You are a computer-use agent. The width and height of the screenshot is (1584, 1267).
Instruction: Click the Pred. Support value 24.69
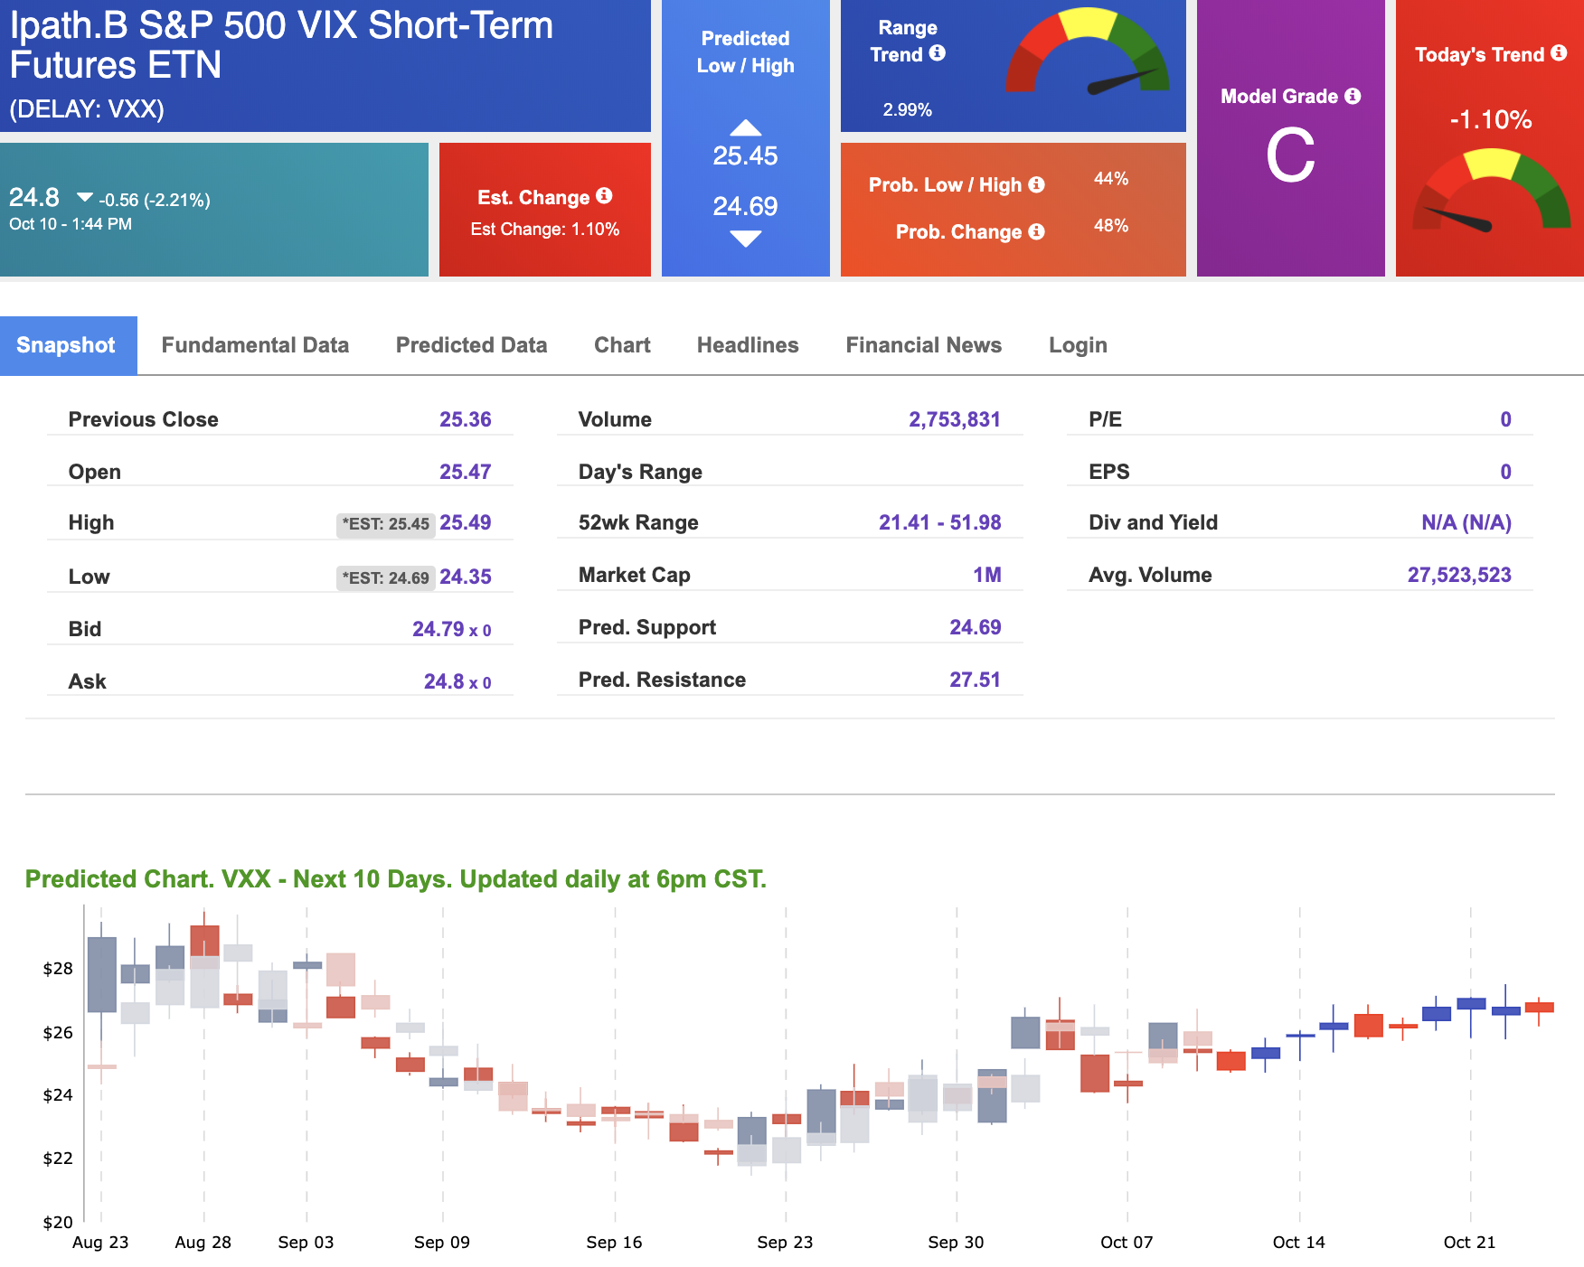[x=975, y=627]
